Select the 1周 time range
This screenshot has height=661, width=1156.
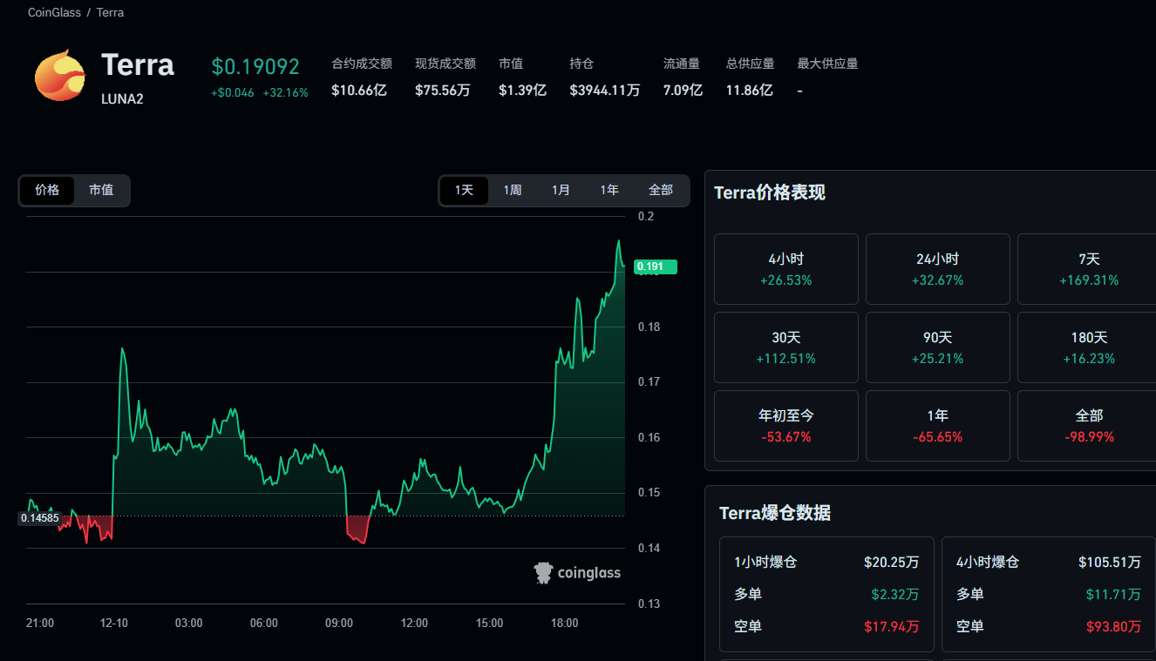[512, 190]
